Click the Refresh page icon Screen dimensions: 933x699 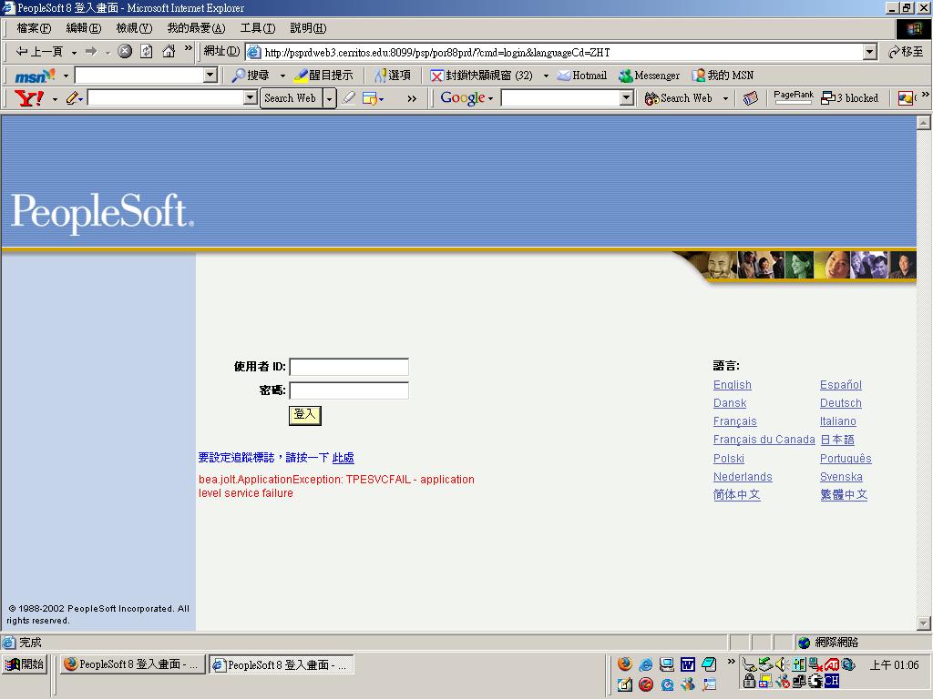click(x=146, y=52)
